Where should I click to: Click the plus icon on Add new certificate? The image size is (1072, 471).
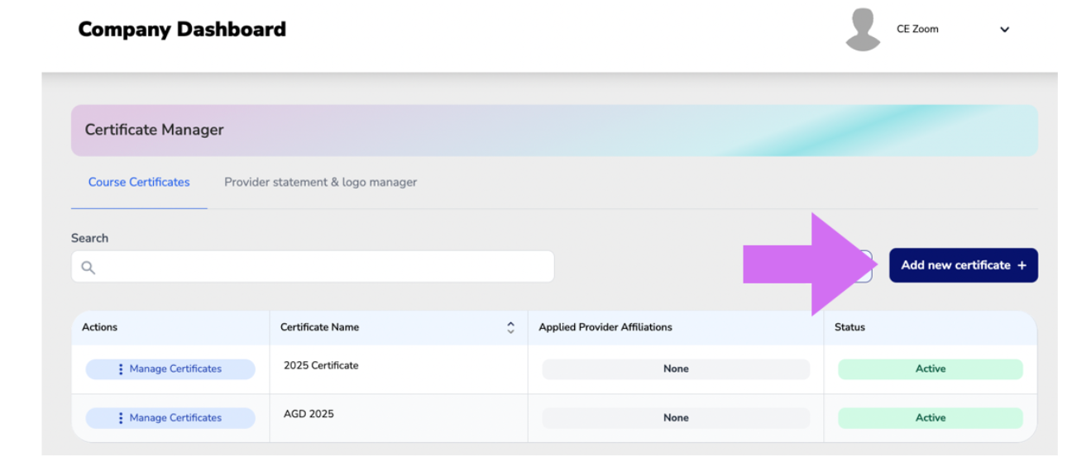coord(1022,265)
